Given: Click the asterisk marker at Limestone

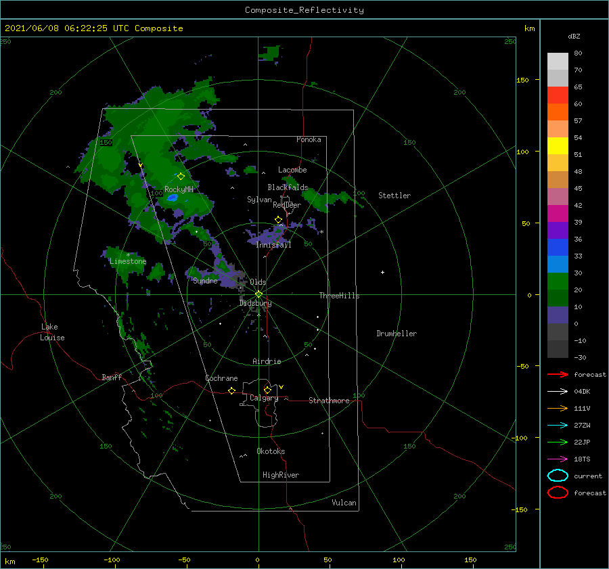Looking at the screenshot, I should click(128, 255).
